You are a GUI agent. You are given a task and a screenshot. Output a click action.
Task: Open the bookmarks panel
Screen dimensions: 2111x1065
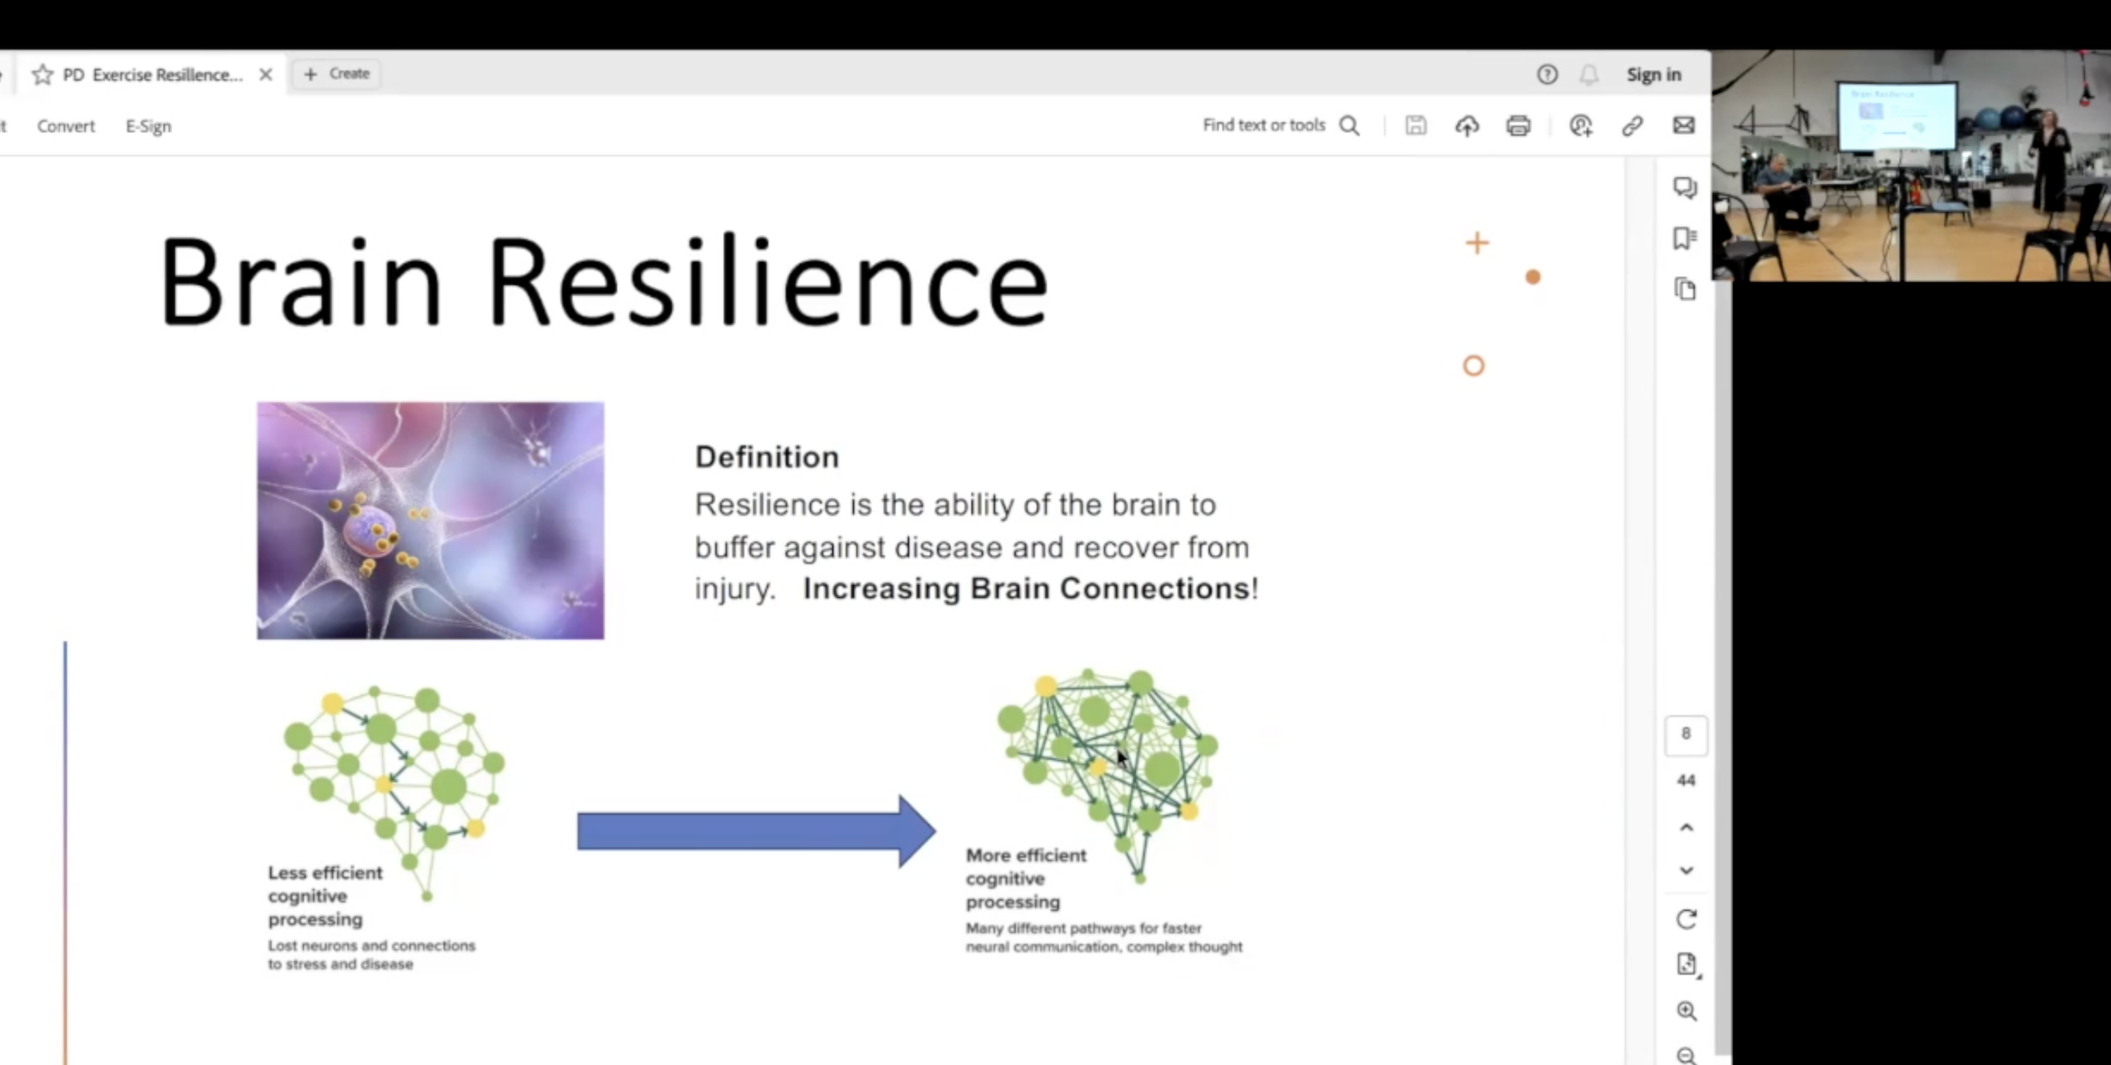[1686, 239]
